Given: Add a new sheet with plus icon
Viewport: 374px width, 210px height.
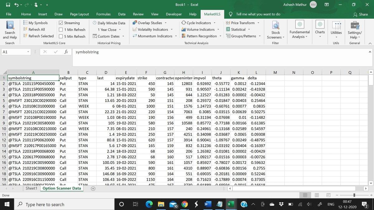Looking at the screenshot, I should coord(93,189).
